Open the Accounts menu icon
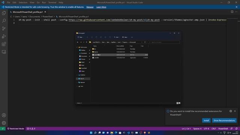Screen dimensions: 240x135 [4, 115]
